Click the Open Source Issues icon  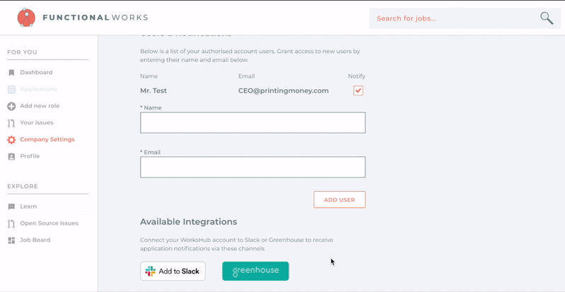click(x=11, y=223)
